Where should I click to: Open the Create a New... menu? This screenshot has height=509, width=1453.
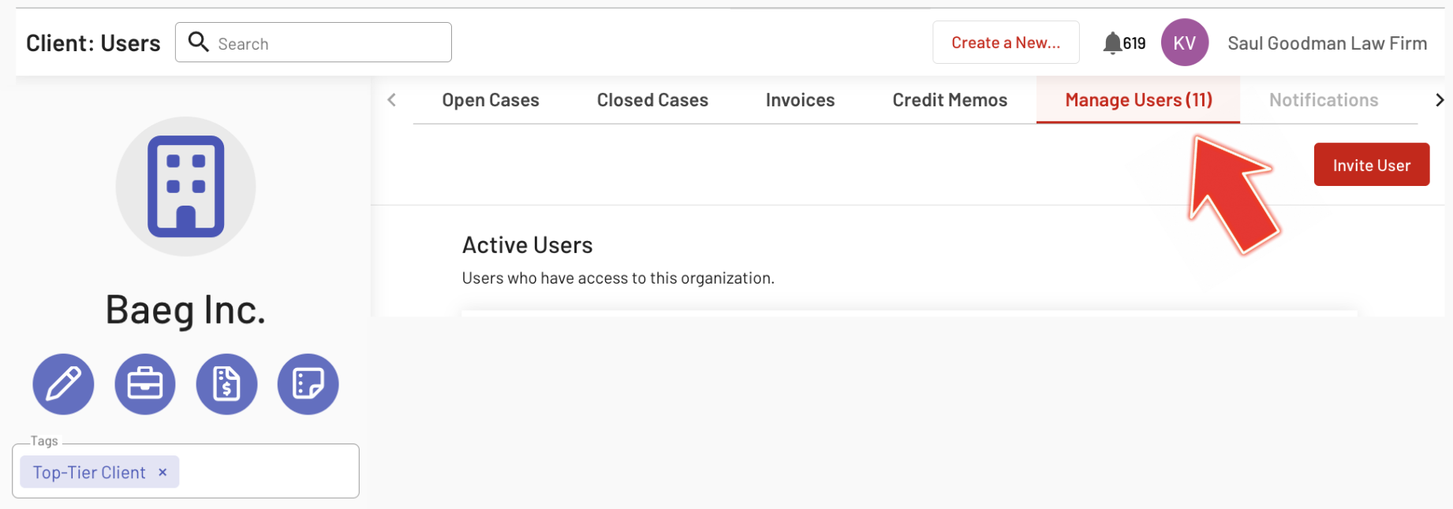(x=1005, y=43)
